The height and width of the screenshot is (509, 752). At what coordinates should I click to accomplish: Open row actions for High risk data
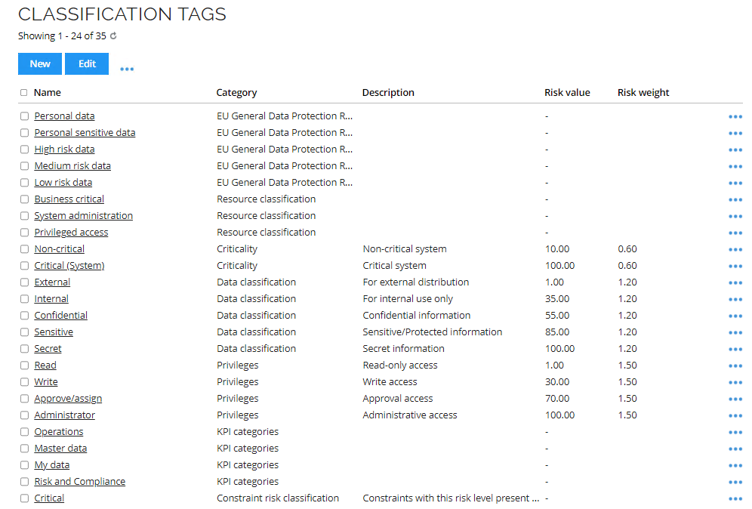735,150
